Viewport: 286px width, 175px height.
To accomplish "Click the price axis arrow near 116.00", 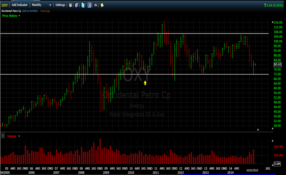I will (x=272, y=22).
